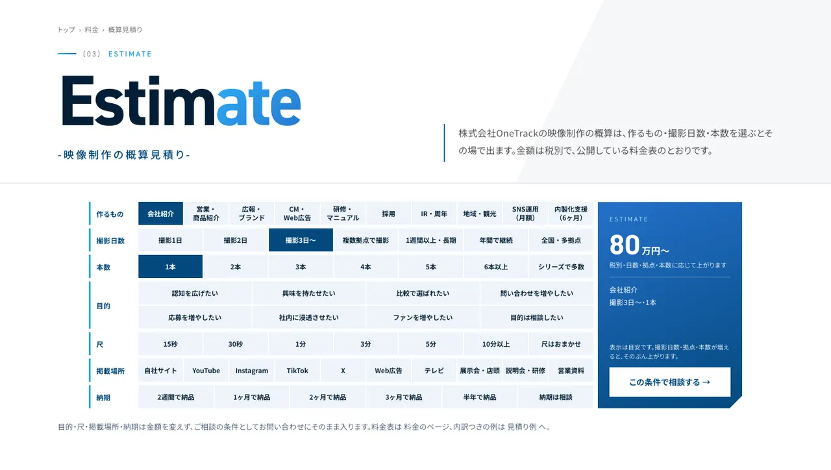The height and width of the screenshot is (470, 831).
Task: Toggle Instagram as a publishing destination
Action: tap(252, 371)
